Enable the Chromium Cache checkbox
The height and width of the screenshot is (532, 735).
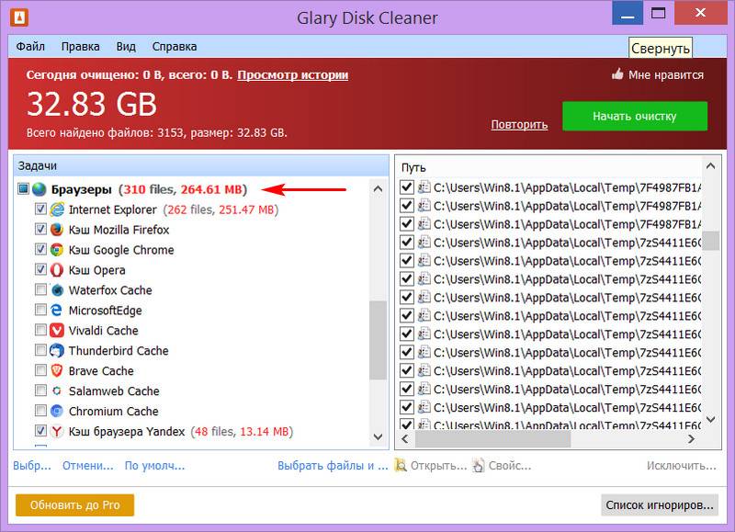click(x=40, y=412)
